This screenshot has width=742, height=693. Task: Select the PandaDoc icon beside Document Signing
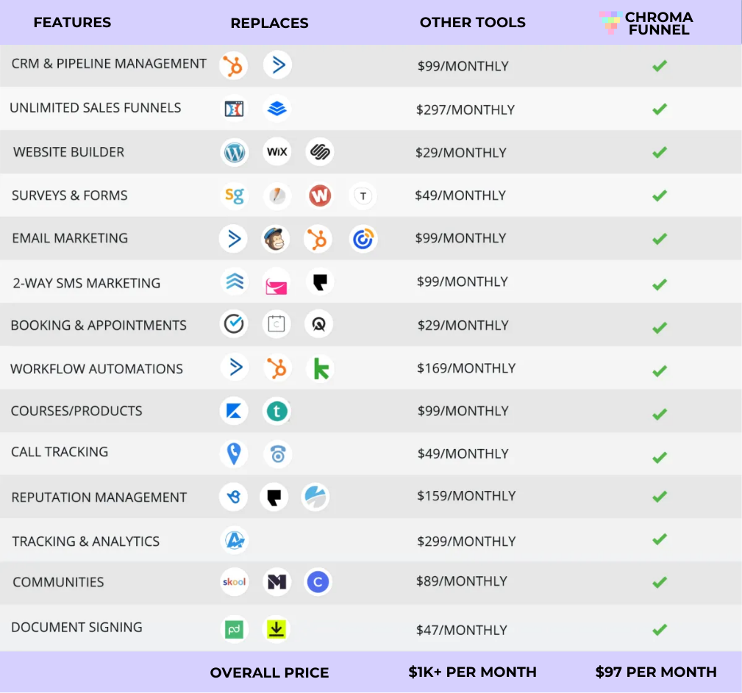(x=234, y=629)
